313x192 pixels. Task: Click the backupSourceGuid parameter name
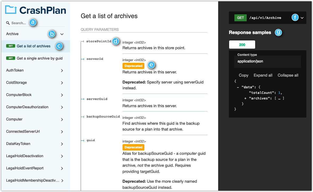103,116
